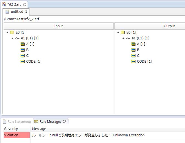
Task: Select Input CODE [1] attribute
Action: point(34,62)
